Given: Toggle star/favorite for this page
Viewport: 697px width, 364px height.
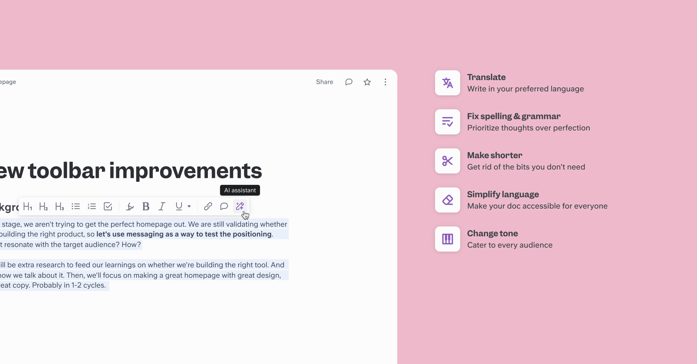Looking at the screenshot, I should pyautogui.click(x=367, y=82).
